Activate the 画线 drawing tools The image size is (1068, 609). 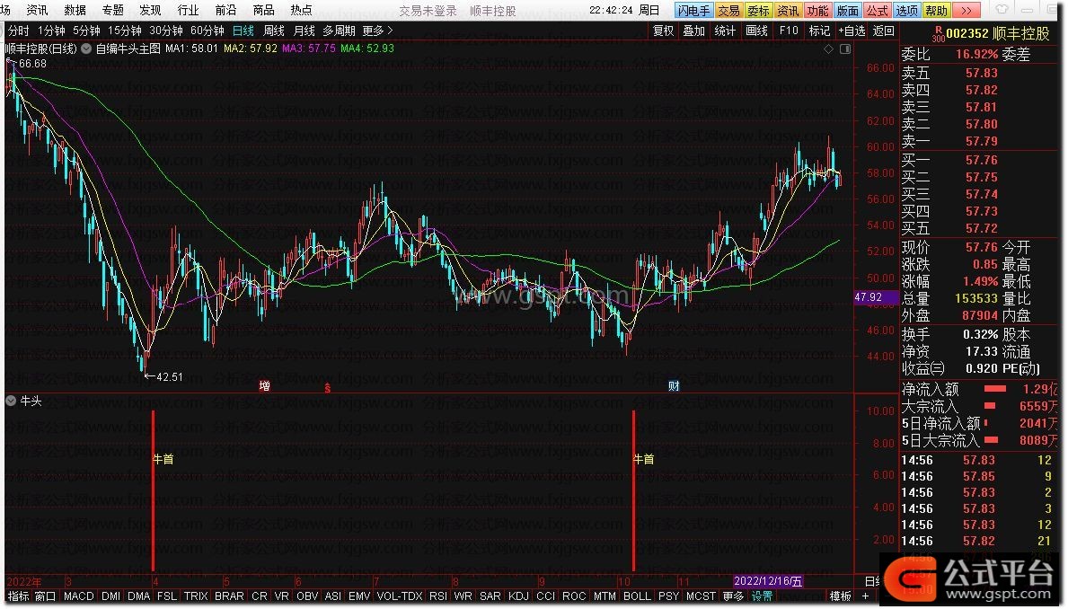[x=756, y=31]
